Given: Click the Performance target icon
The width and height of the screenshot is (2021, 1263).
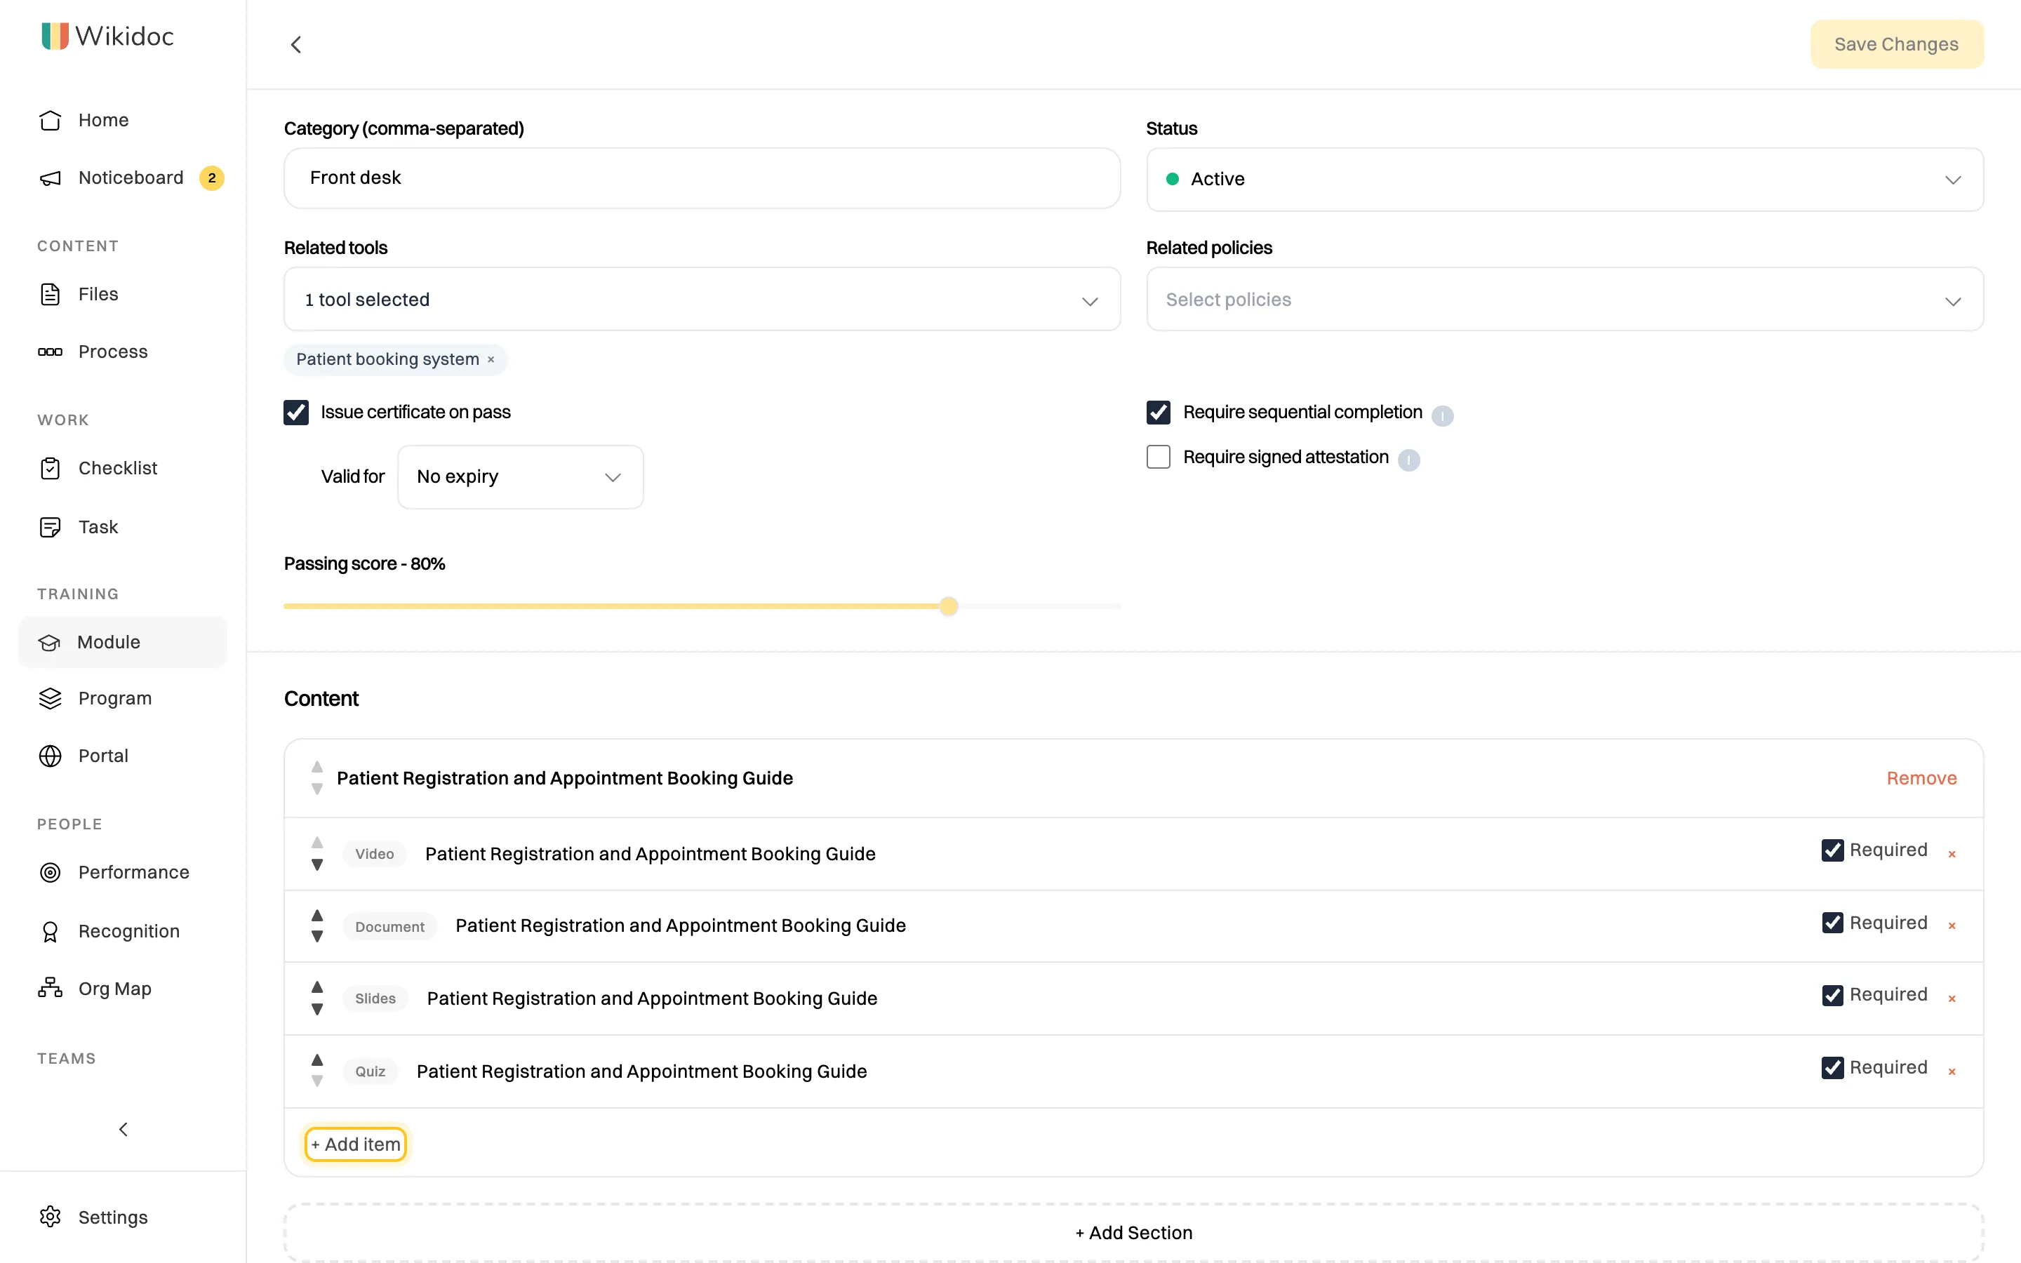Looking at the screenshot, I should tap(50, 872).
